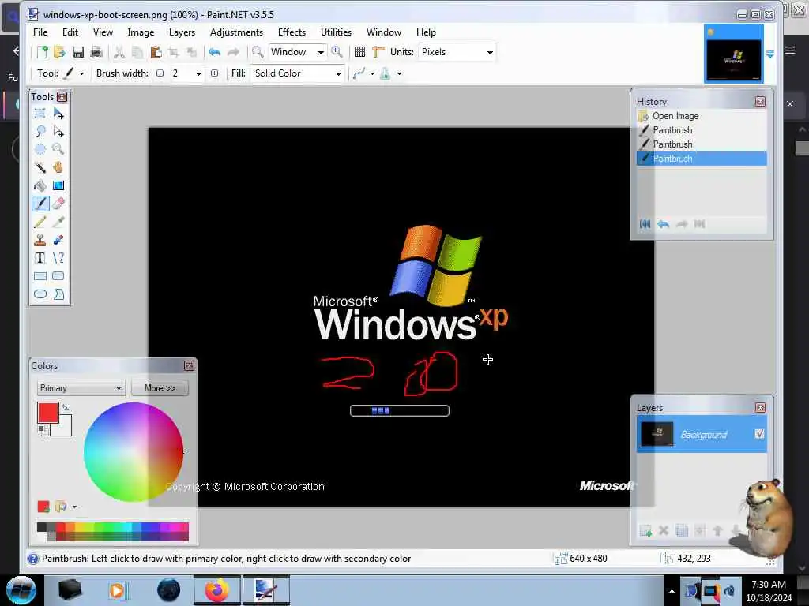Select the Line/Curve tool
This screenshot has height=606, width=809.
(x=58, y=258)
